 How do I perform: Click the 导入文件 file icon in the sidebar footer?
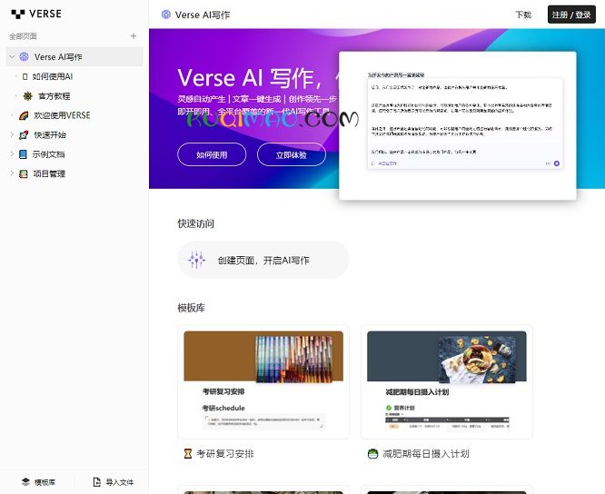tap(97, 481)
